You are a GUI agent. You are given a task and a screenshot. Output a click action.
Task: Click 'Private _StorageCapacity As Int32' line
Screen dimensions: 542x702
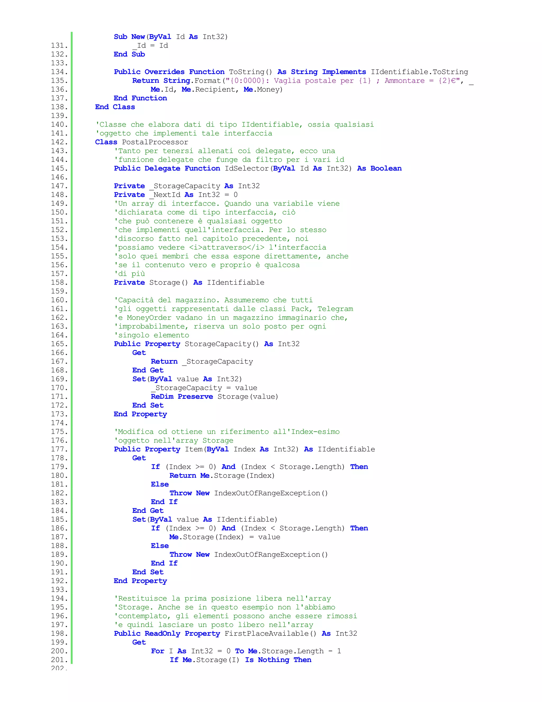187,186
